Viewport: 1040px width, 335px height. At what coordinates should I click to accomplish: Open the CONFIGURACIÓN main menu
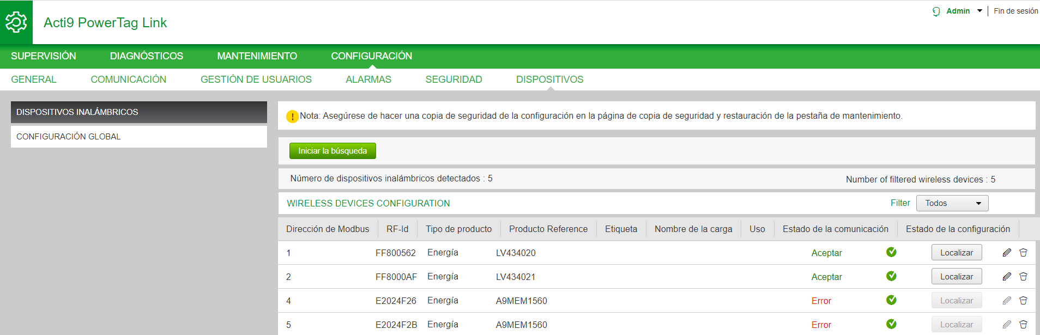[x=371, y=56]
